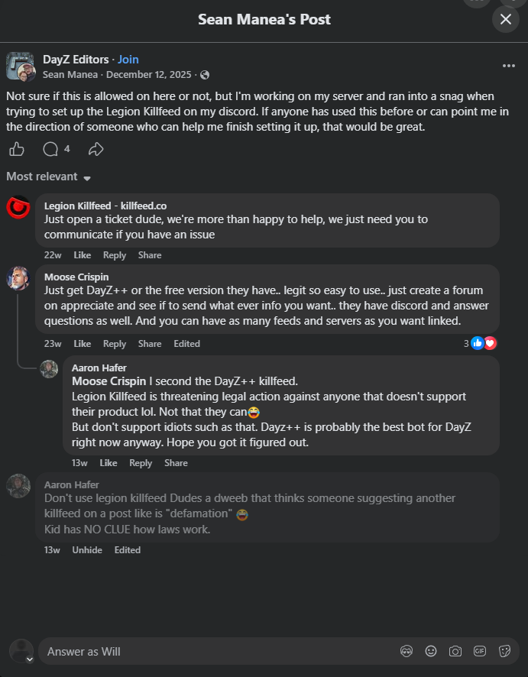Image resolution: width=528 pixels, height=677 pixels.
Task: Insert an avatar sticker in the comment box
Action: click(407, 651)
